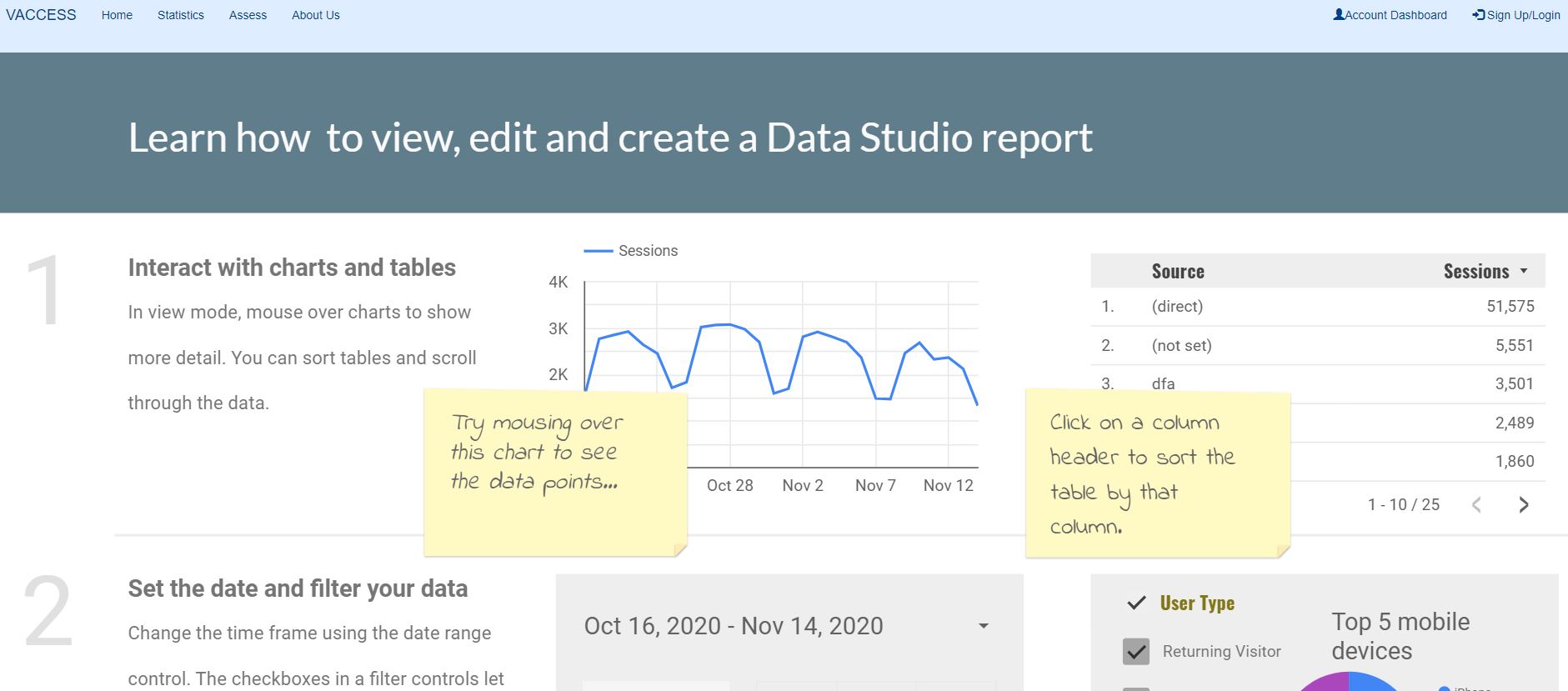Select the (not set) source row
This screenshot has width=1568, height=691.
[x=1318, y=345]
